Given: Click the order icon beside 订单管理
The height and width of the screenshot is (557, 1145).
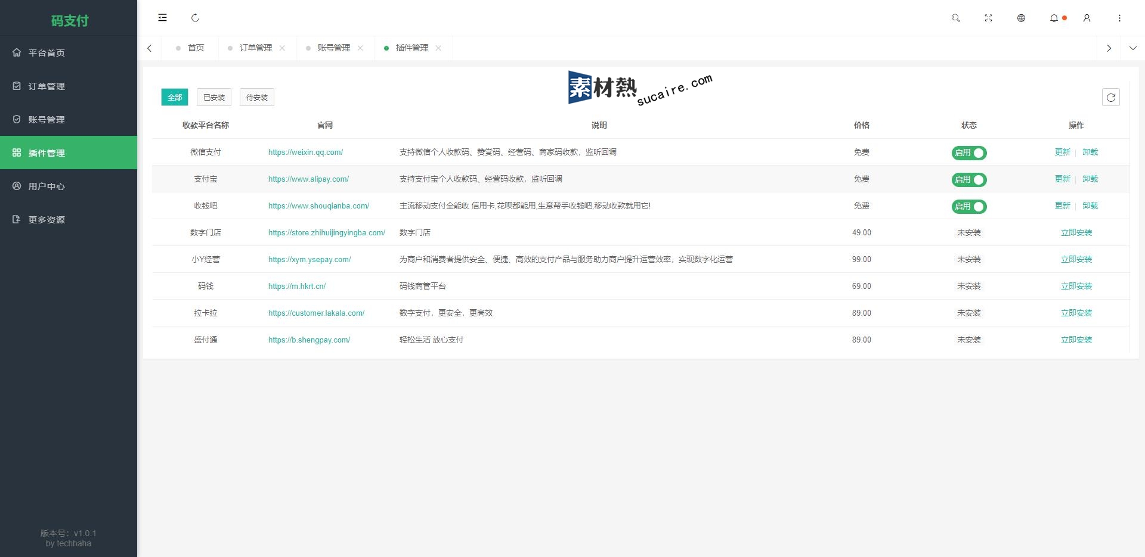Looking at the screenshot, I should point(17,86).
